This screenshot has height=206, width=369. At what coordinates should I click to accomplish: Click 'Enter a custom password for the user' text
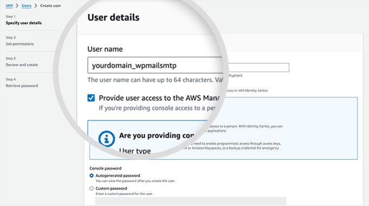click(x=124, y=194)
